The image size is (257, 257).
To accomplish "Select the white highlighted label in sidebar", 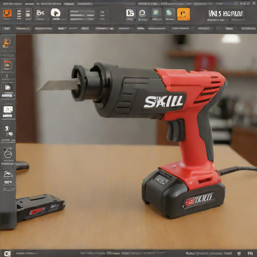I will click(7, 96).
